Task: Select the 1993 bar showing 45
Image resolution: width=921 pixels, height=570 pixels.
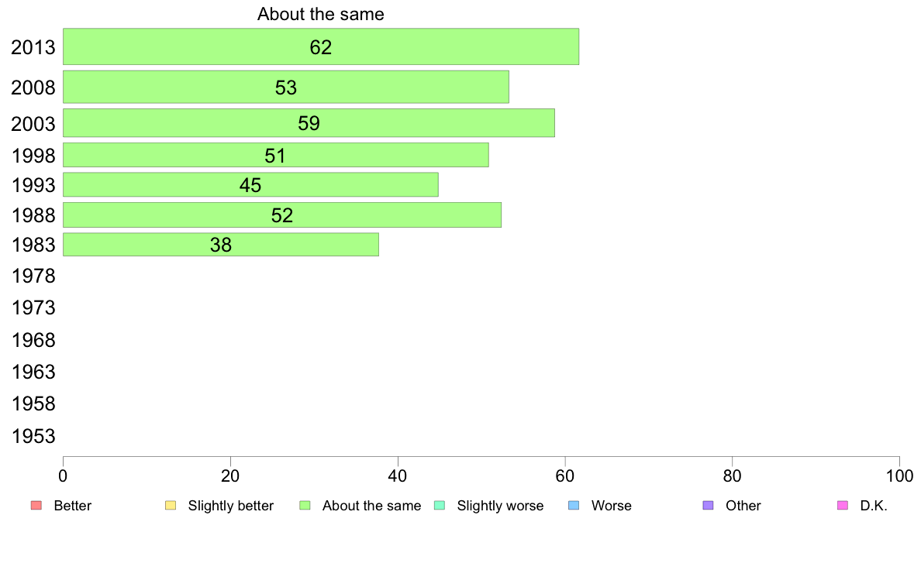Action: click(x=250, y=184)
